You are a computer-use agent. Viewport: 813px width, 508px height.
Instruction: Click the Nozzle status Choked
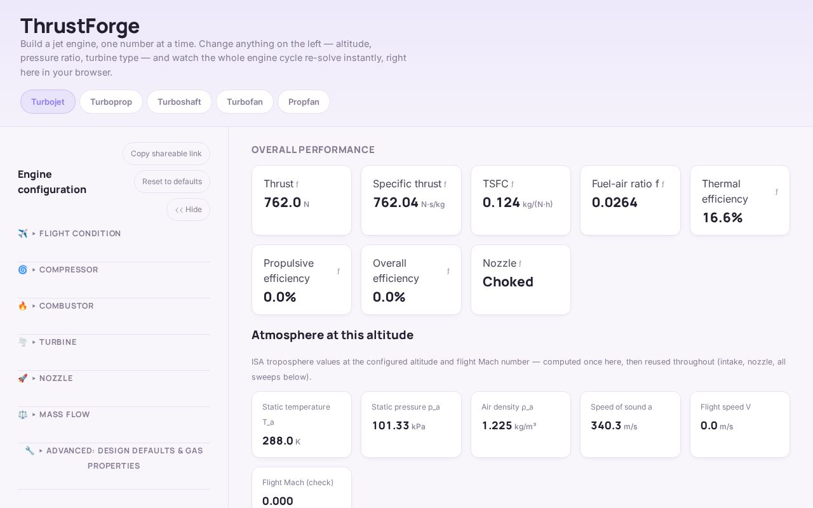click(x=508, y=282)
